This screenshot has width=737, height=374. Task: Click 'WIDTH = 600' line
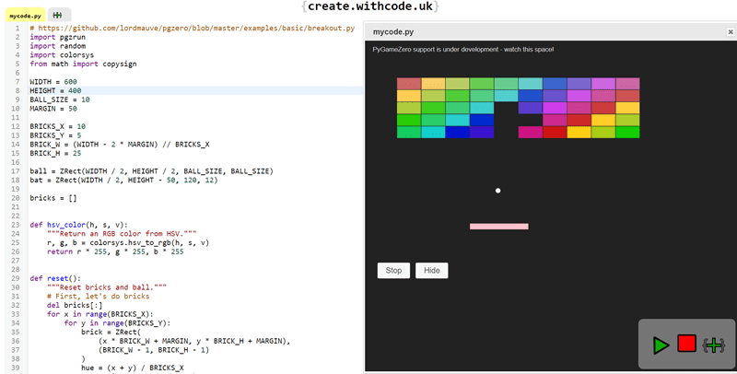pos(53,82)
